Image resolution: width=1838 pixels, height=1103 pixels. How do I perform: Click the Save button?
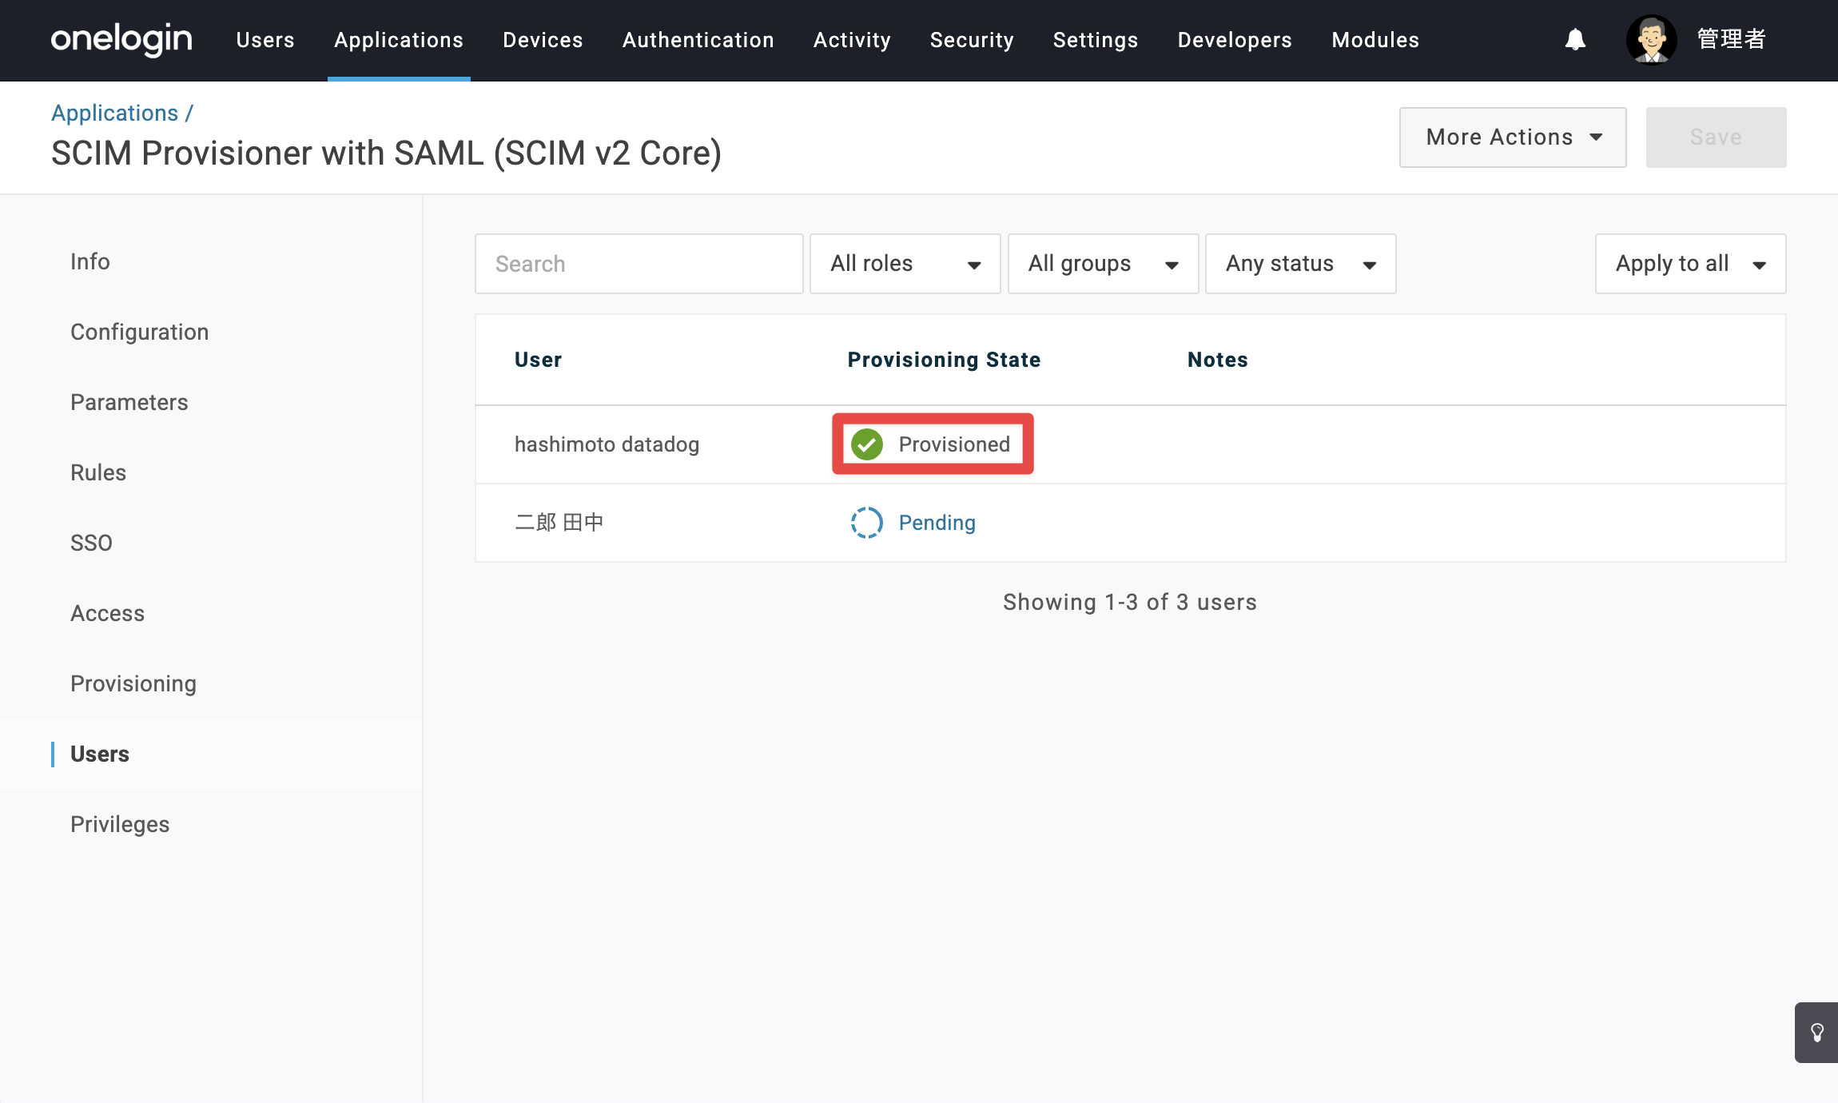coord(1716,137)
